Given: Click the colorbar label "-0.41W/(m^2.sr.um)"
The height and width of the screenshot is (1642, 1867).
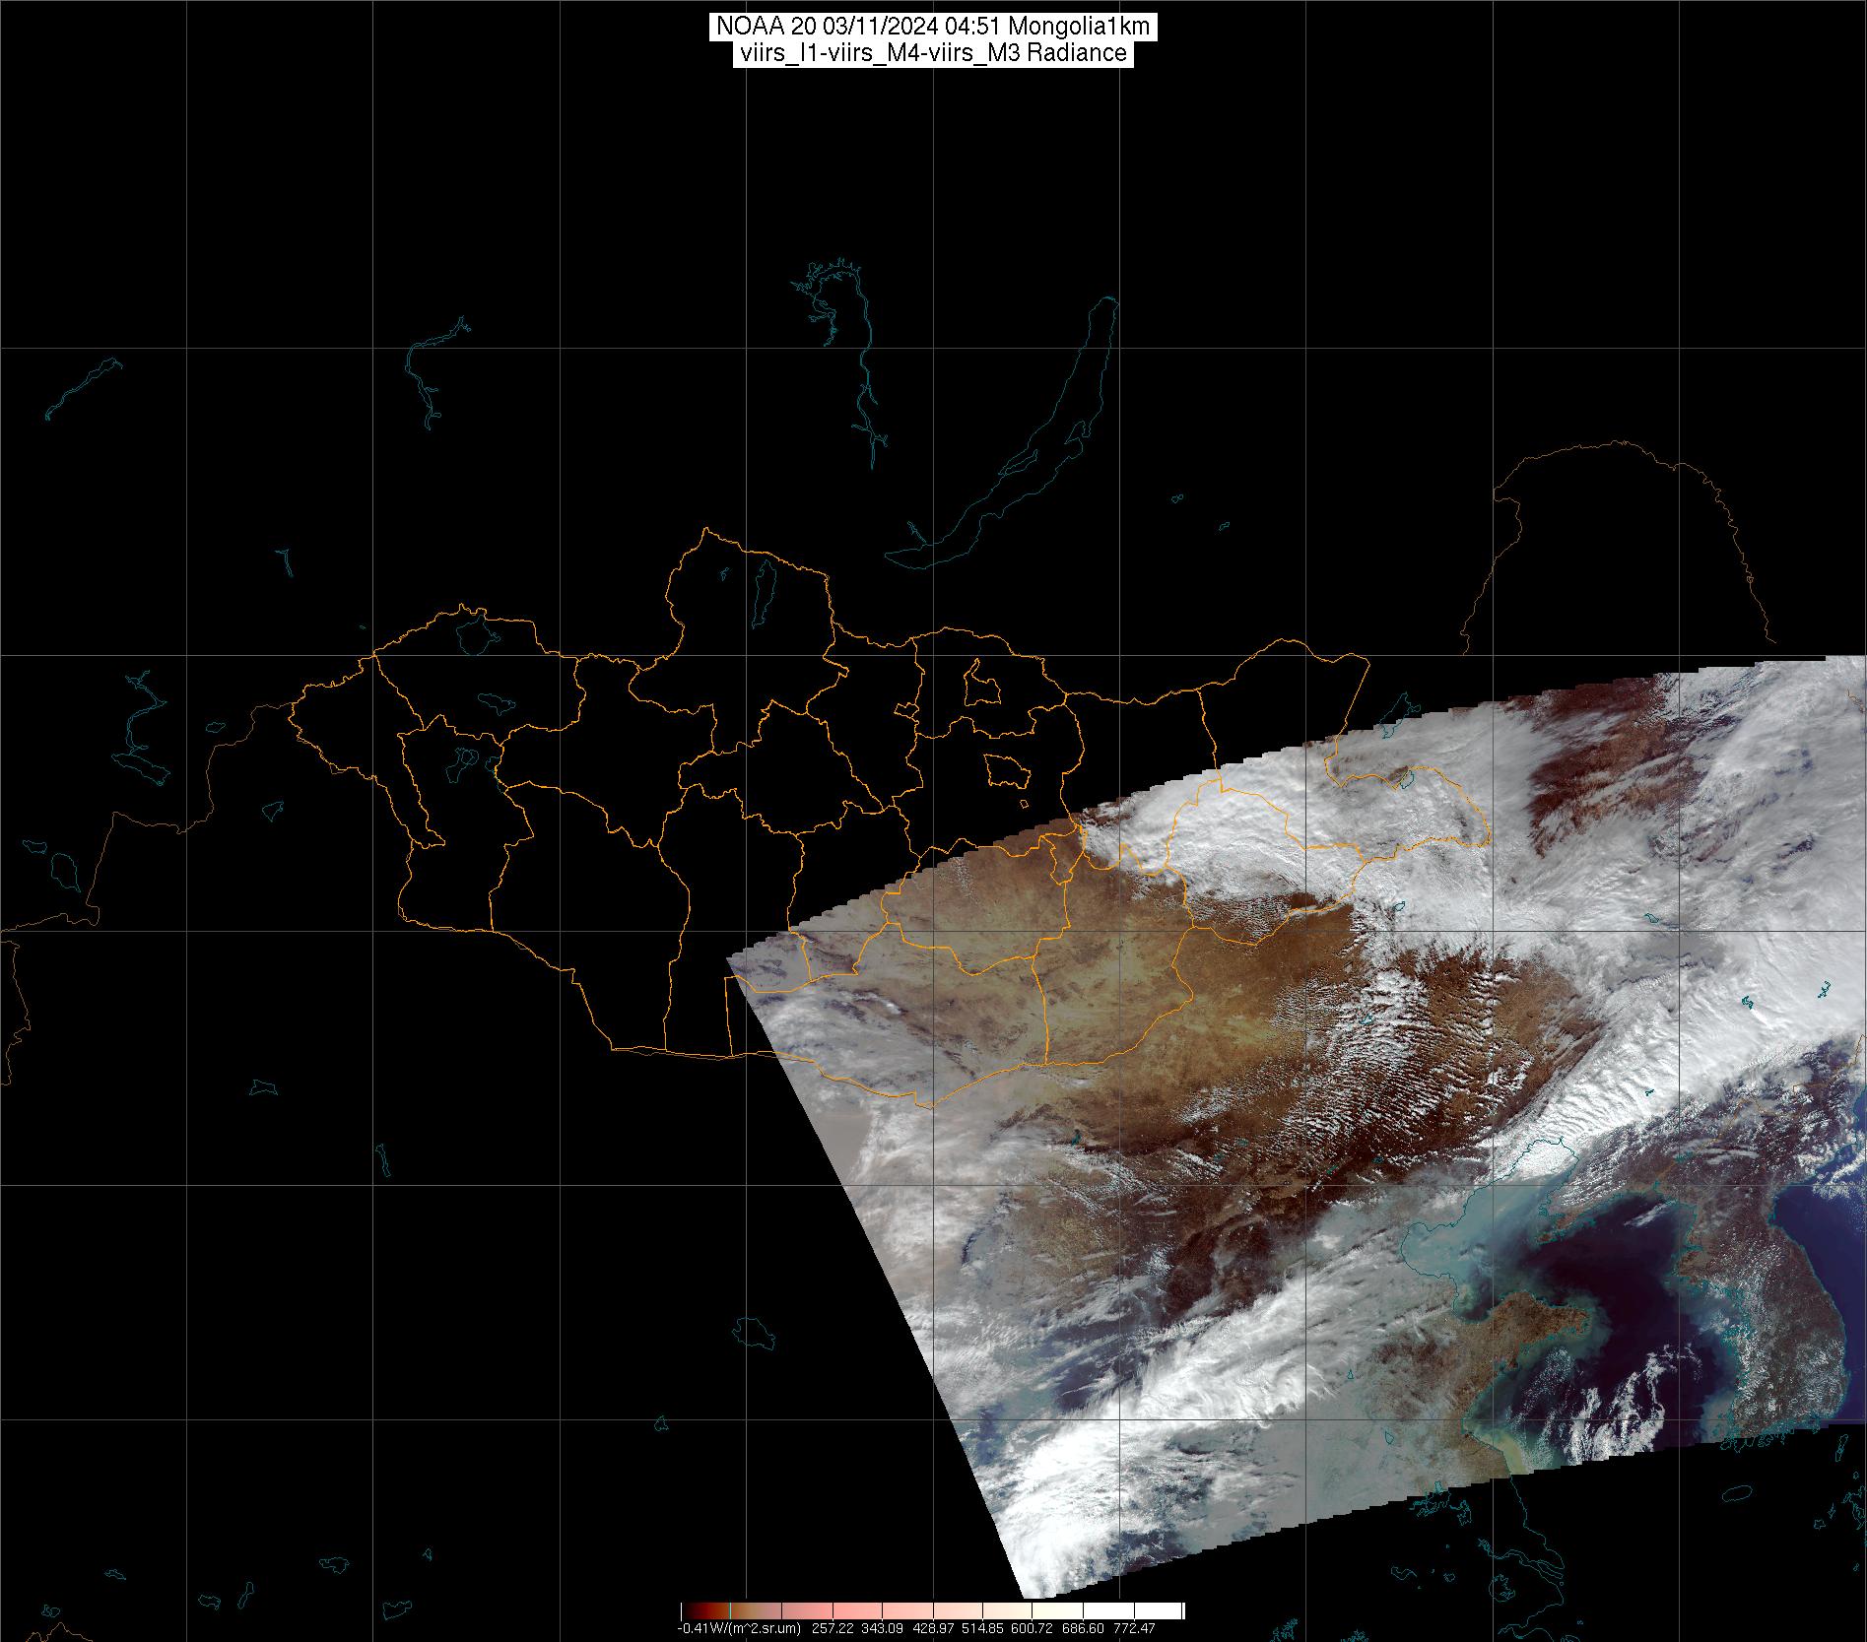Looking at the screenshot, I should 739,1628.
